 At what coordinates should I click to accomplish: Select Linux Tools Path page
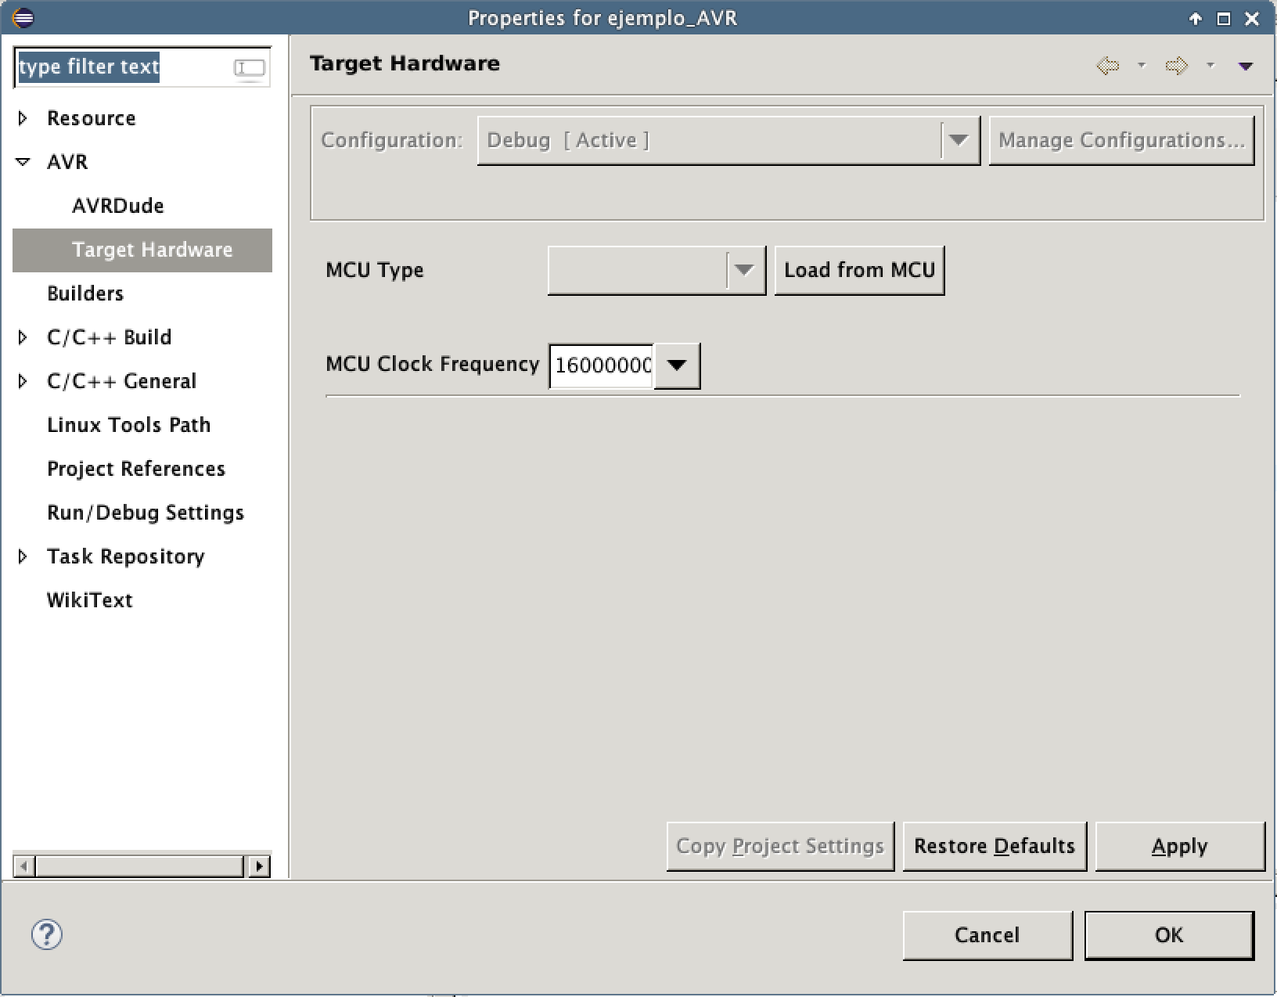click(x=129, y=425)
